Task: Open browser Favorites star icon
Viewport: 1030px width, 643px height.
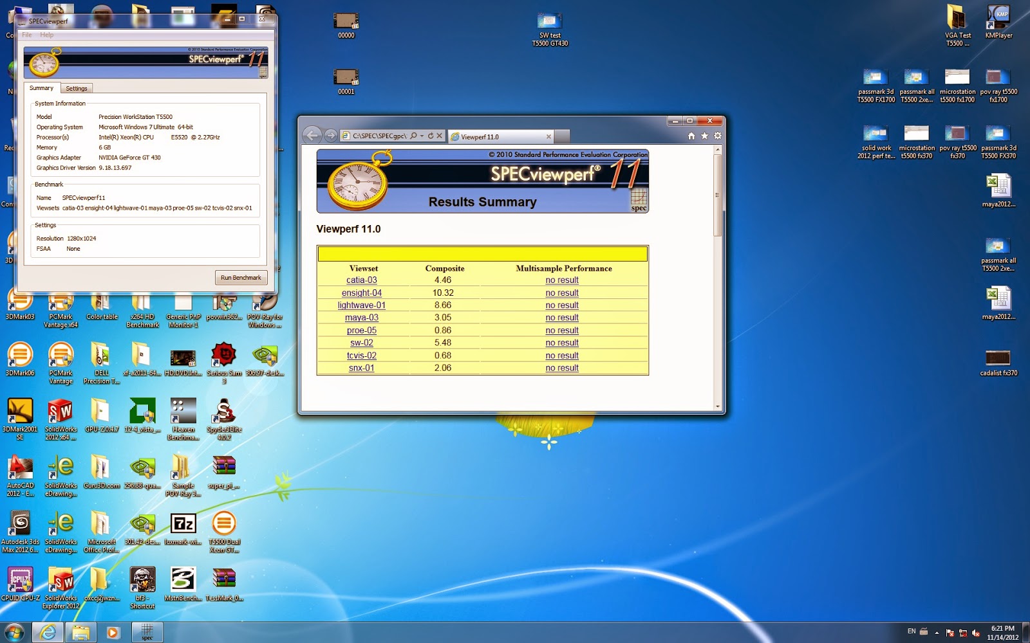Action: tap(704, 136)
